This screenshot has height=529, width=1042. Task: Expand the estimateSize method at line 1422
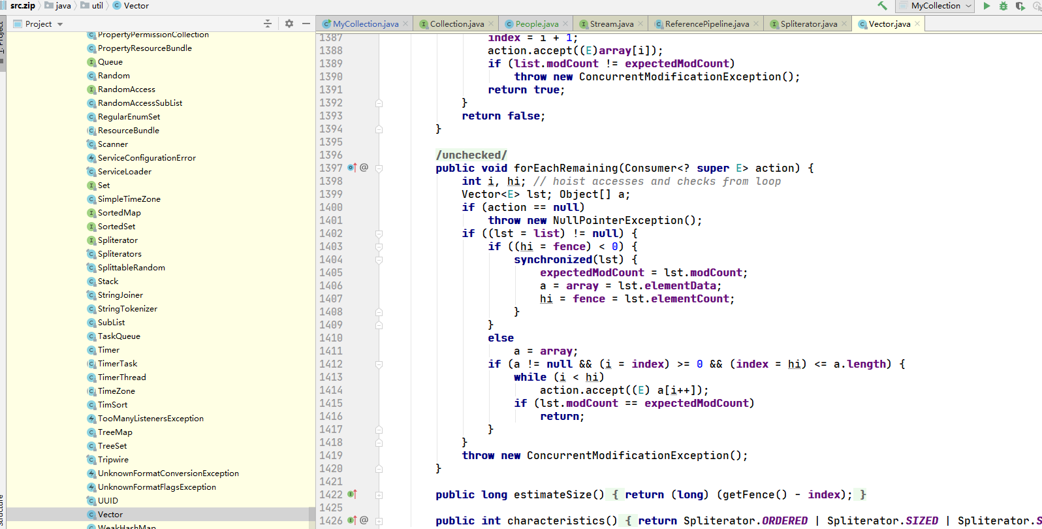pos(379,495)
